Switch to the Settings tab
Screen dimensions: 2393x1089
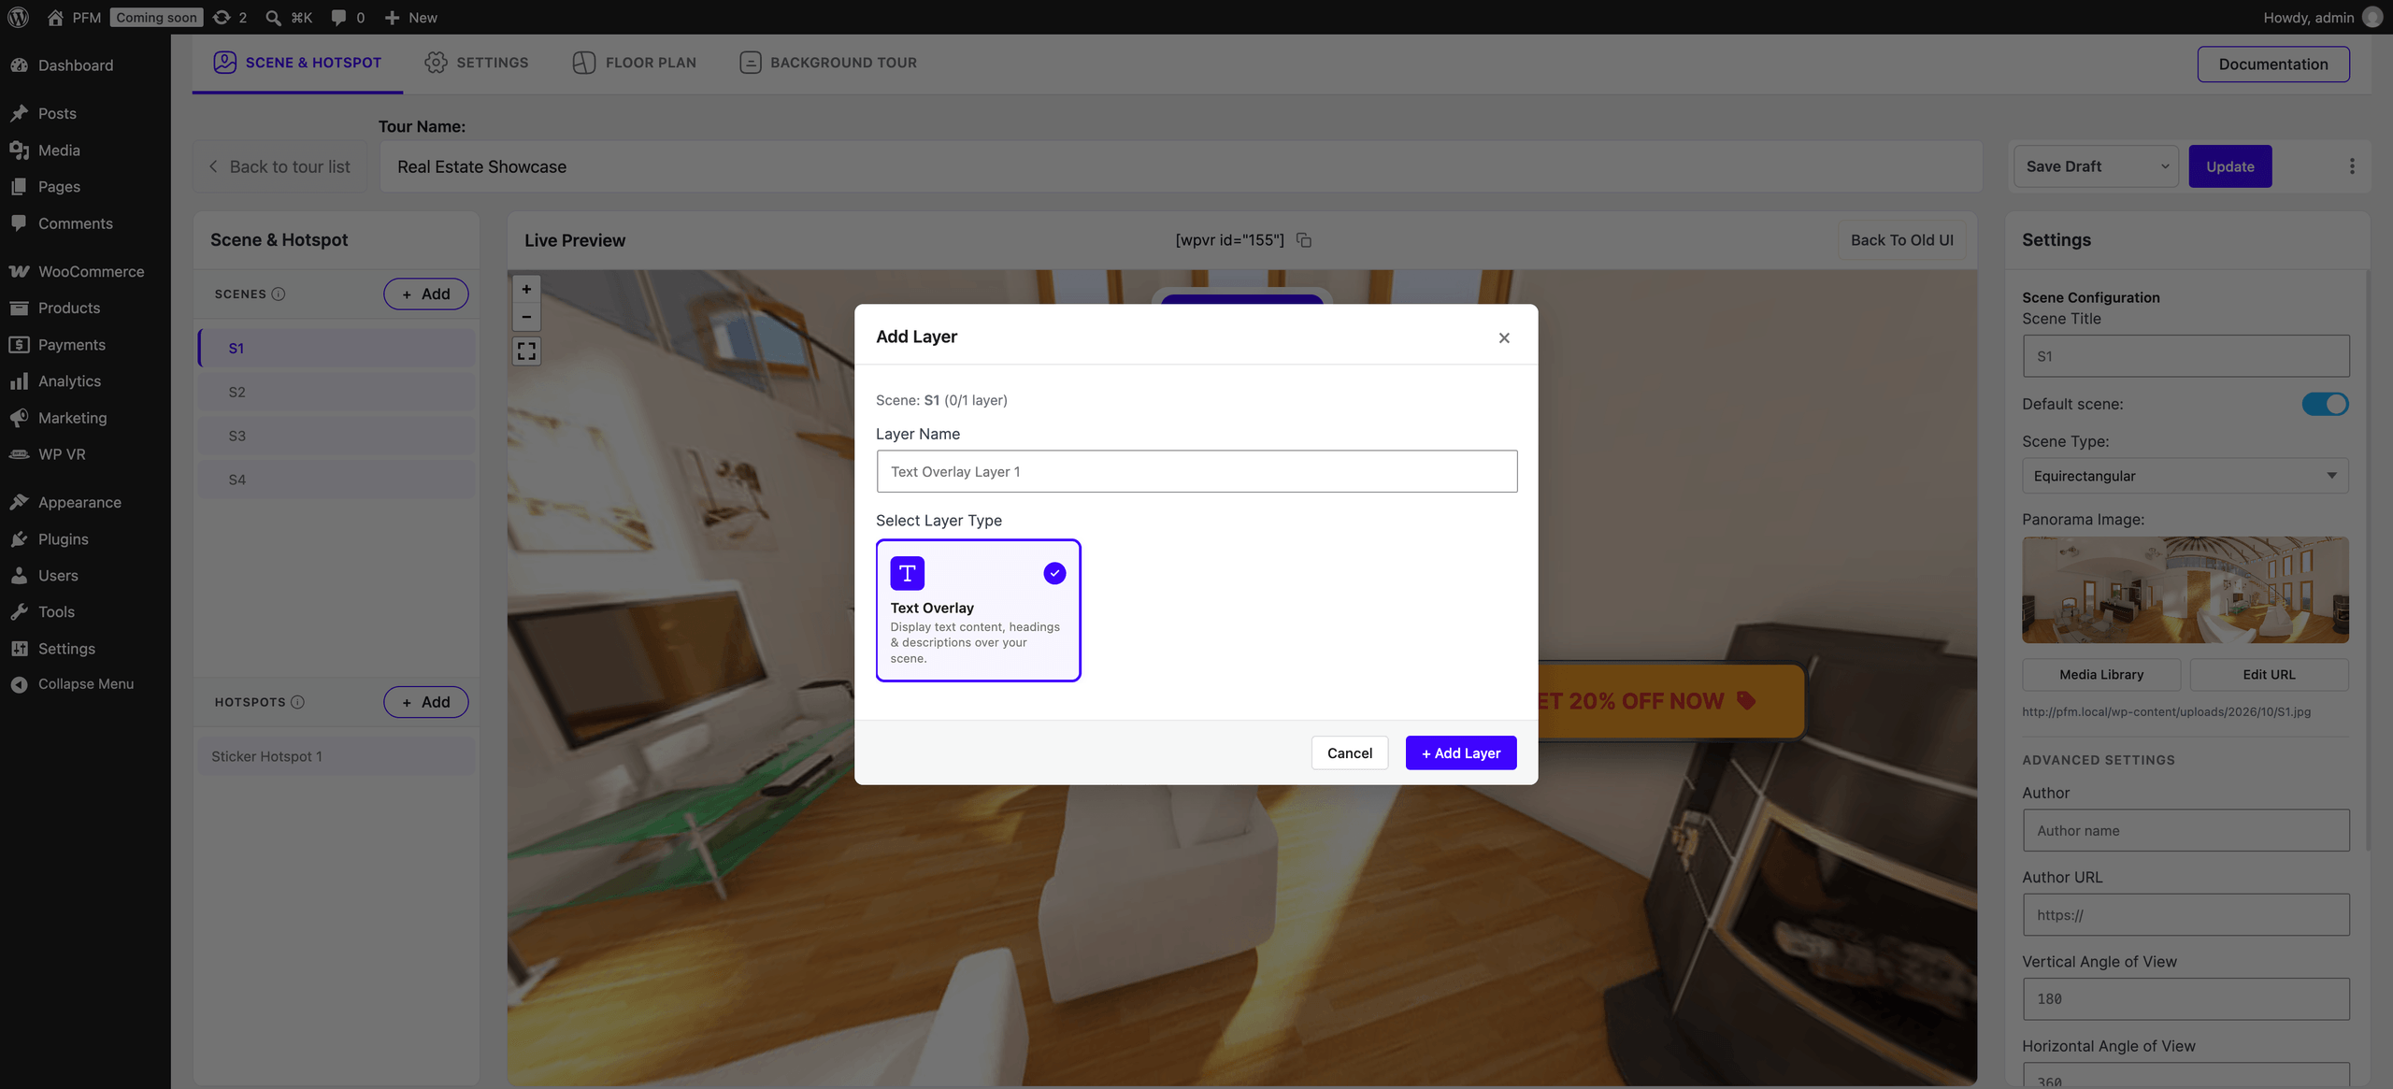coord(476,63)
